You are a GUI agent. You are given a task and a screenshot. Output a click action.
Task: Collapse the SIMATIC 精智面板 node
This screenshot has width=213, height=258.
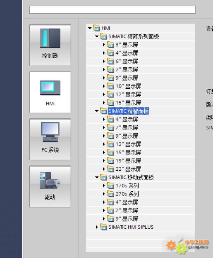click(x=97, y=111)
